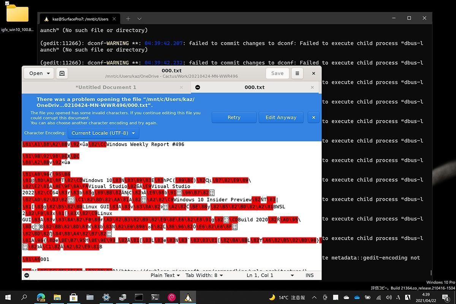This screenshot has height=304, width=456.
Task: Click Edit Anyway to ignore invalid characters
Action: pos(281,117)
